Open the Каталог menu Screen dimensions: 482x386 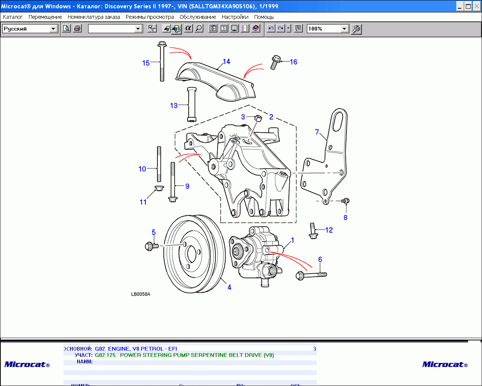click(13, 17)
